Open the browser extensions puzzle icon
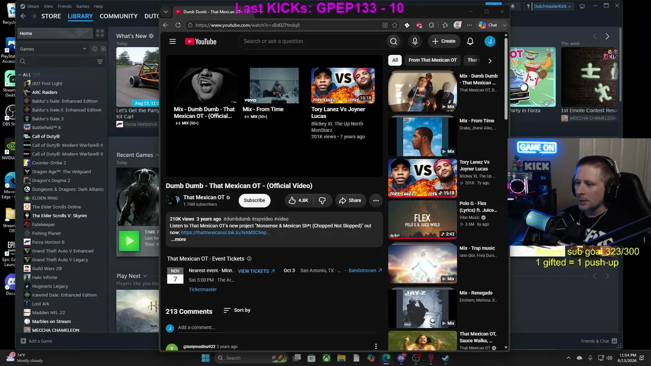Image resolution: width=651 pixels, height=366 pixels. (x=432, y=25)
